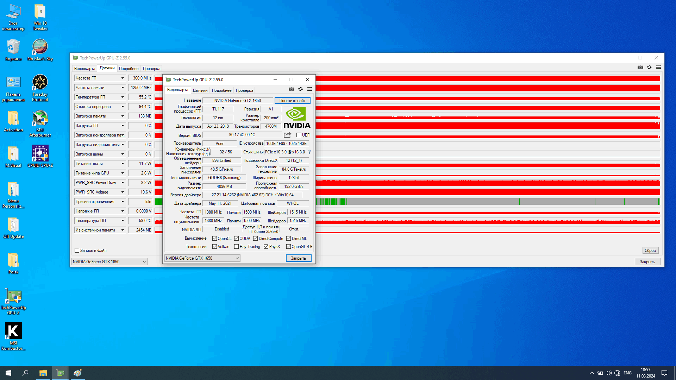Open hamburger menu in back sensors window

coord(658,67)
